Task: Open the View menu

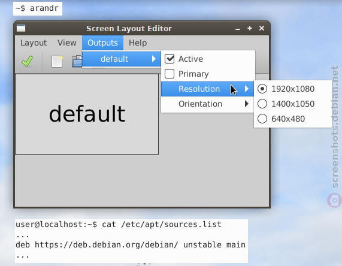Action: click(x=67, y=43)
